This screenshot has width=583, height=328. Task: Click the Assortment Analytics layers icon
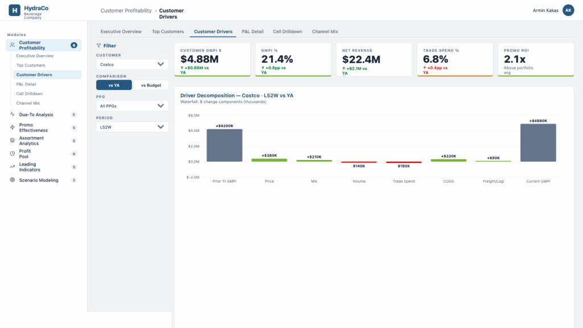(x=13, y=141)
